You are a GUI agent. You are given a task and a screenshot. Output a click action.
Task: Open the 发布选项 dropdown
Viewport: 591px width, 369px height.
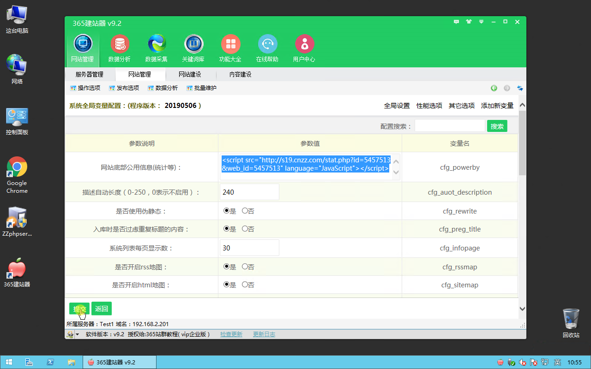(124, 88)
